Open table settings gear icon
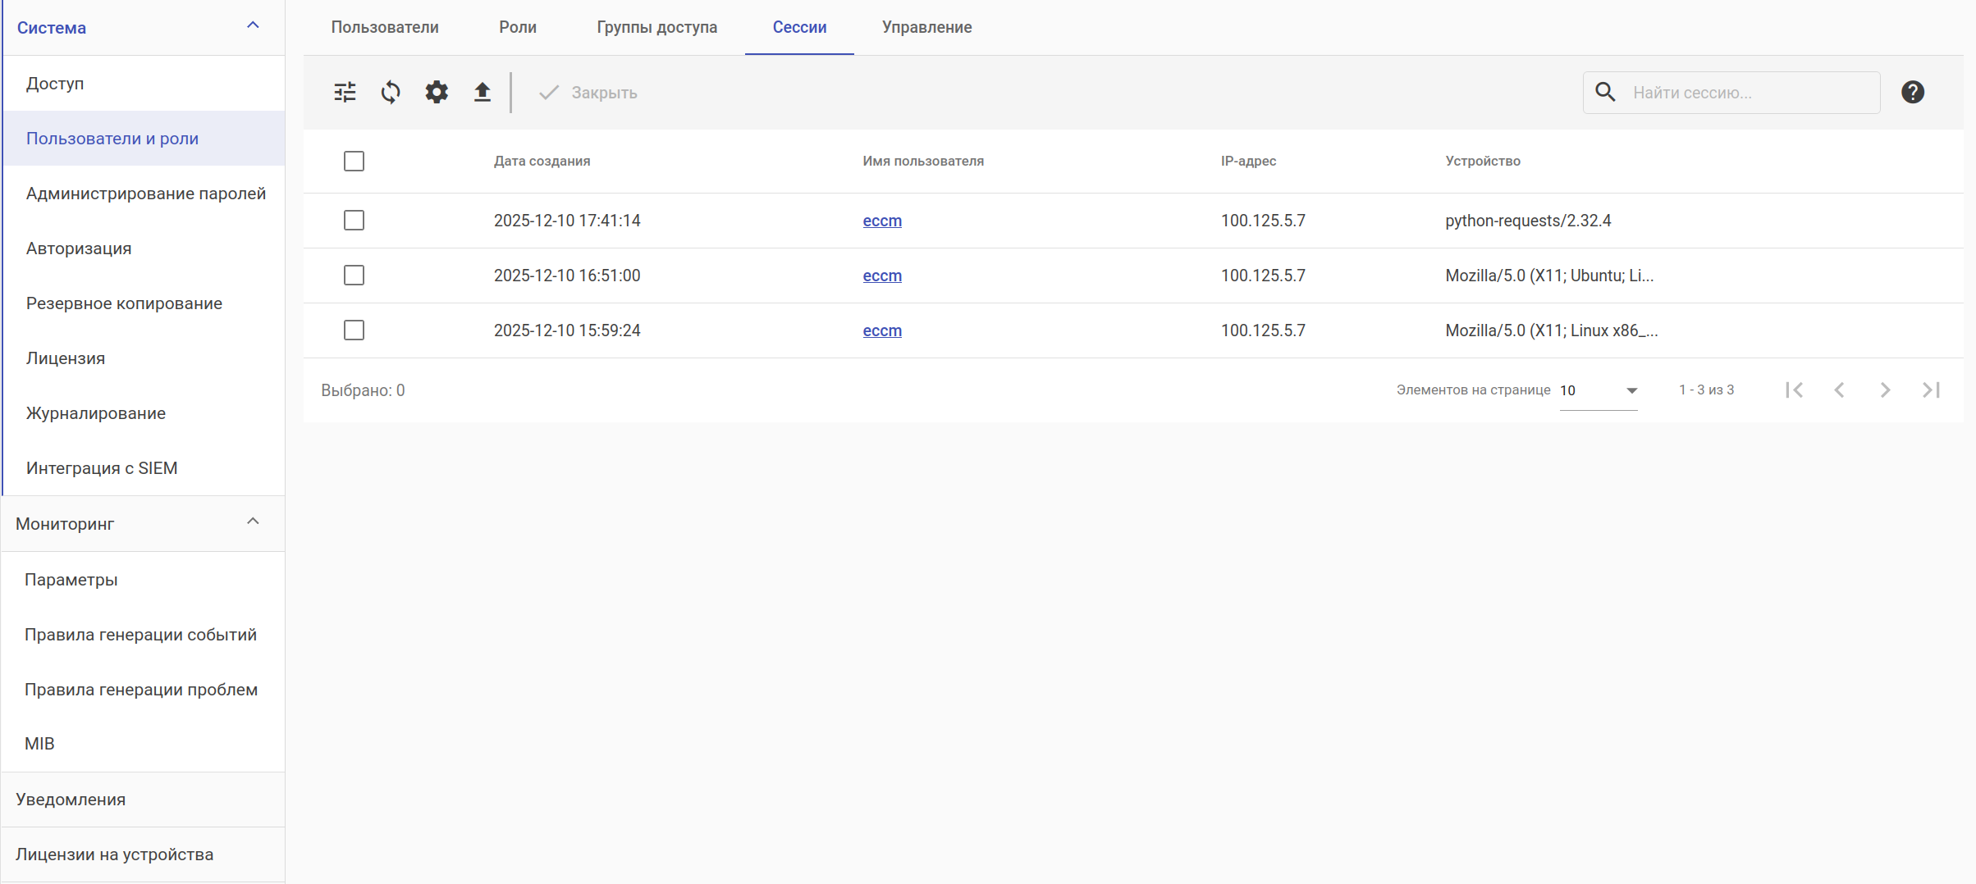Viewport: 1976px width, 884px height. click(437, 92)
